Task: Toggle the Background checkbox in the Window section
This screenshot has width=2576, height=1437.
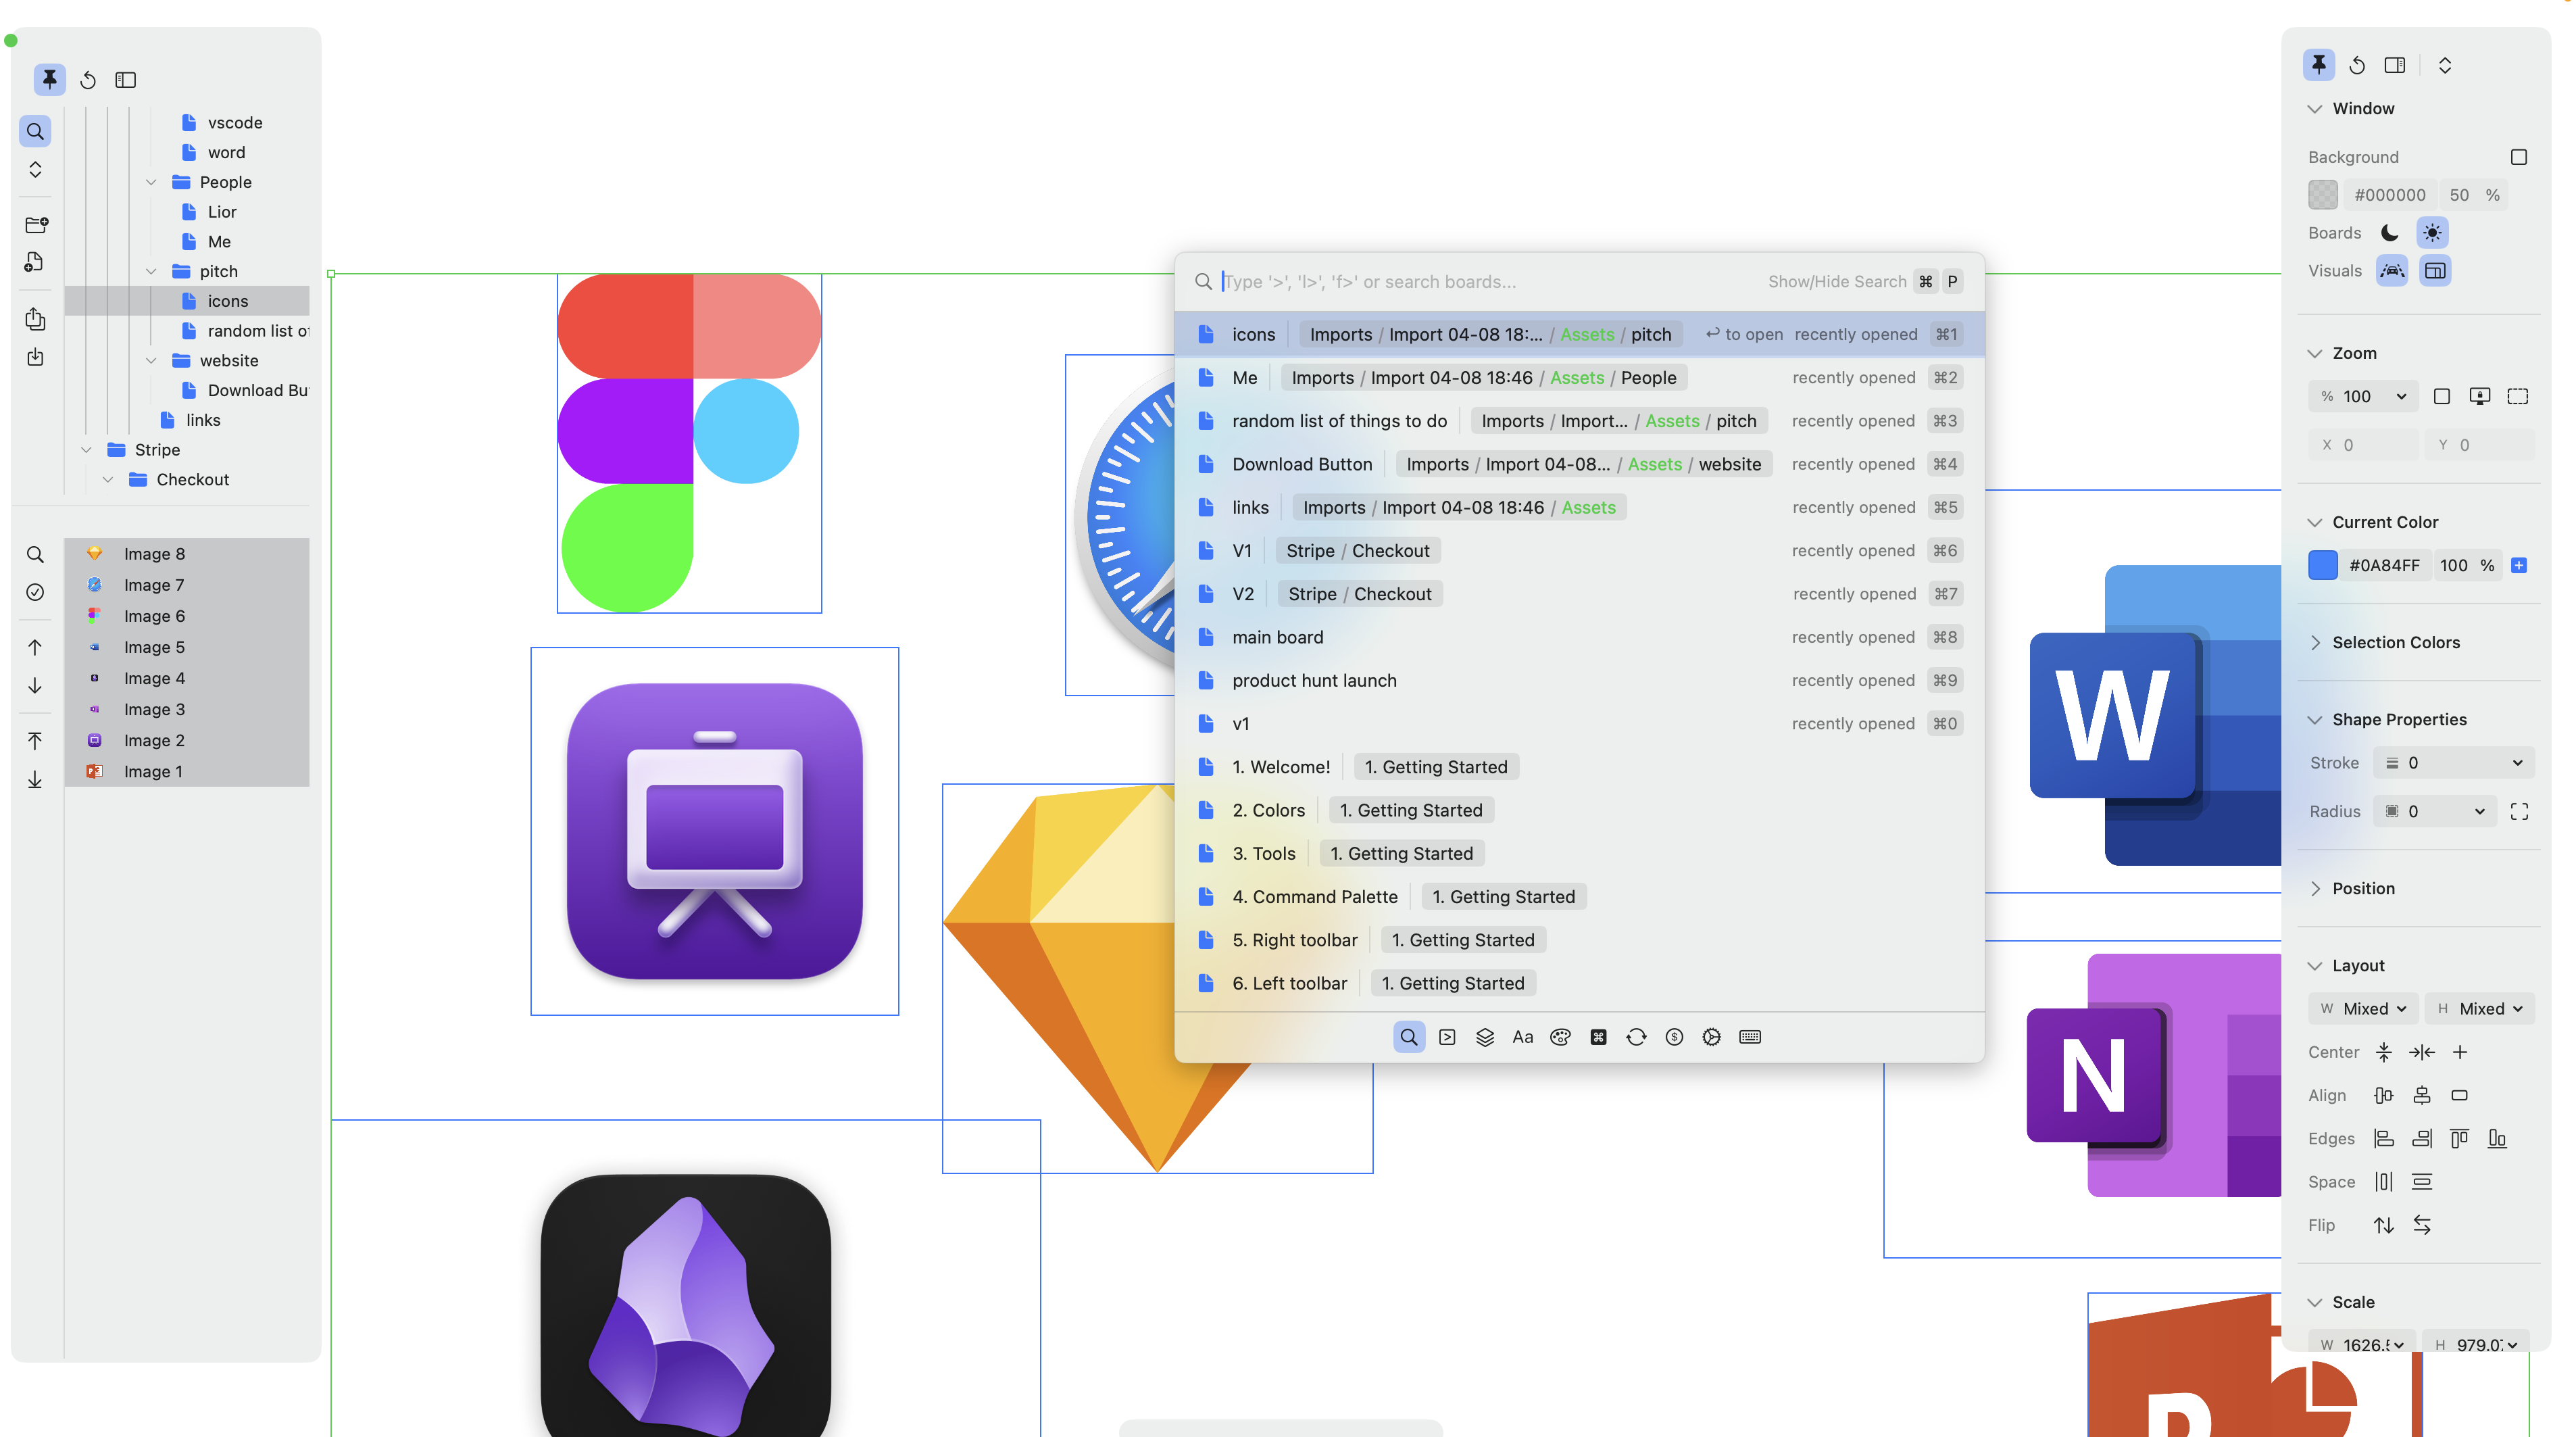Action: [2519, 157]
